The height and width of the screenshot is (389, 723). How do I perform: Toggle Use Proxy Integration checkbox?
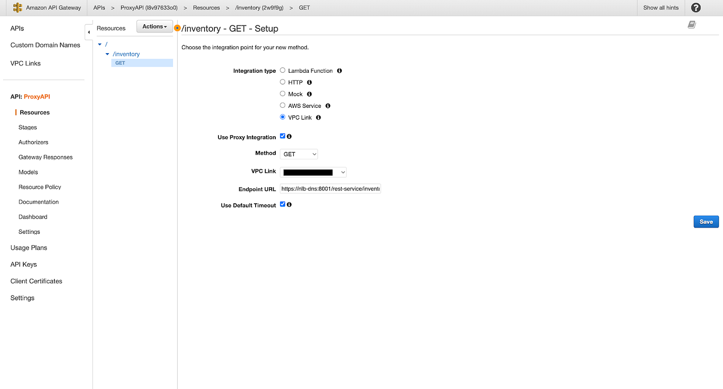pyautogui.click(x=282, y=136)
